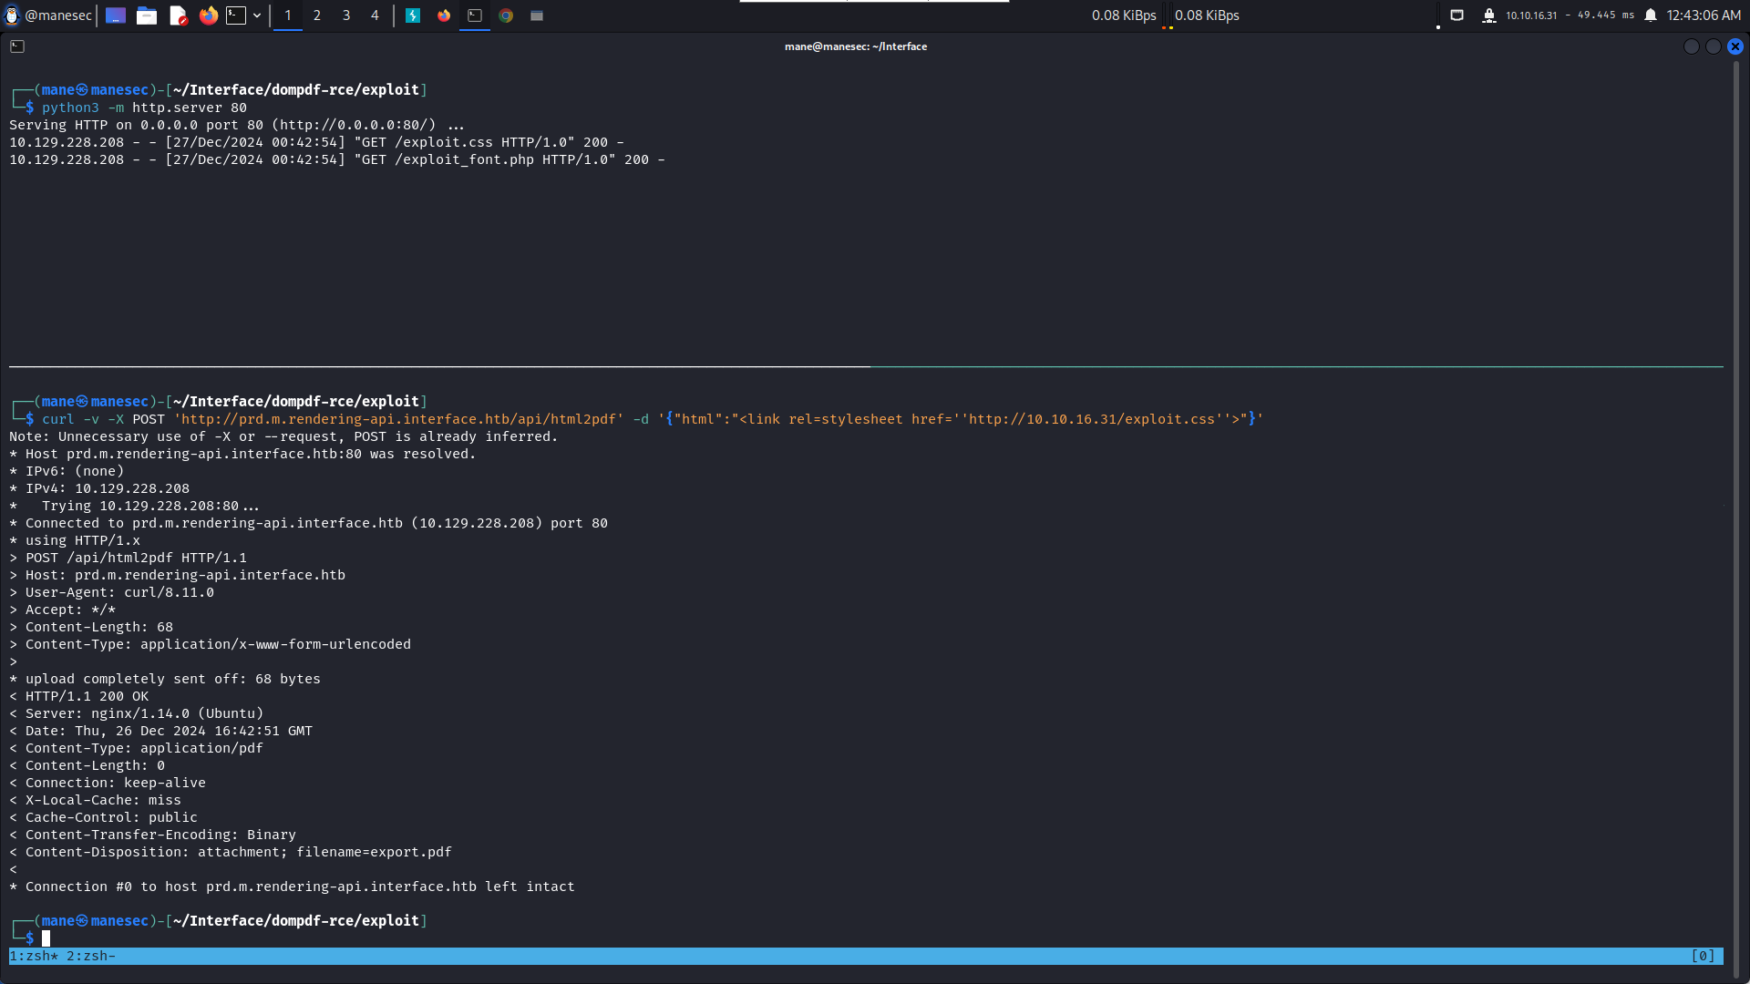
Task: Switch to workspace 3
Action: [x=346, y=15]
